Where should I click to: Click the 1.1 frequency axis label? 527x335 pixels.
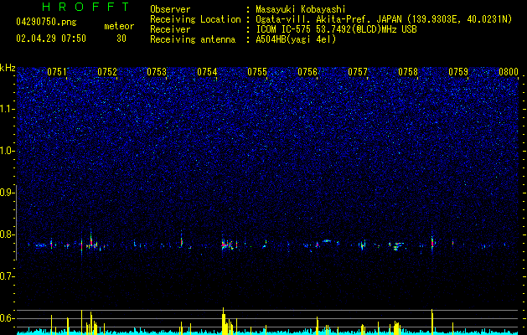pos(8,109)
